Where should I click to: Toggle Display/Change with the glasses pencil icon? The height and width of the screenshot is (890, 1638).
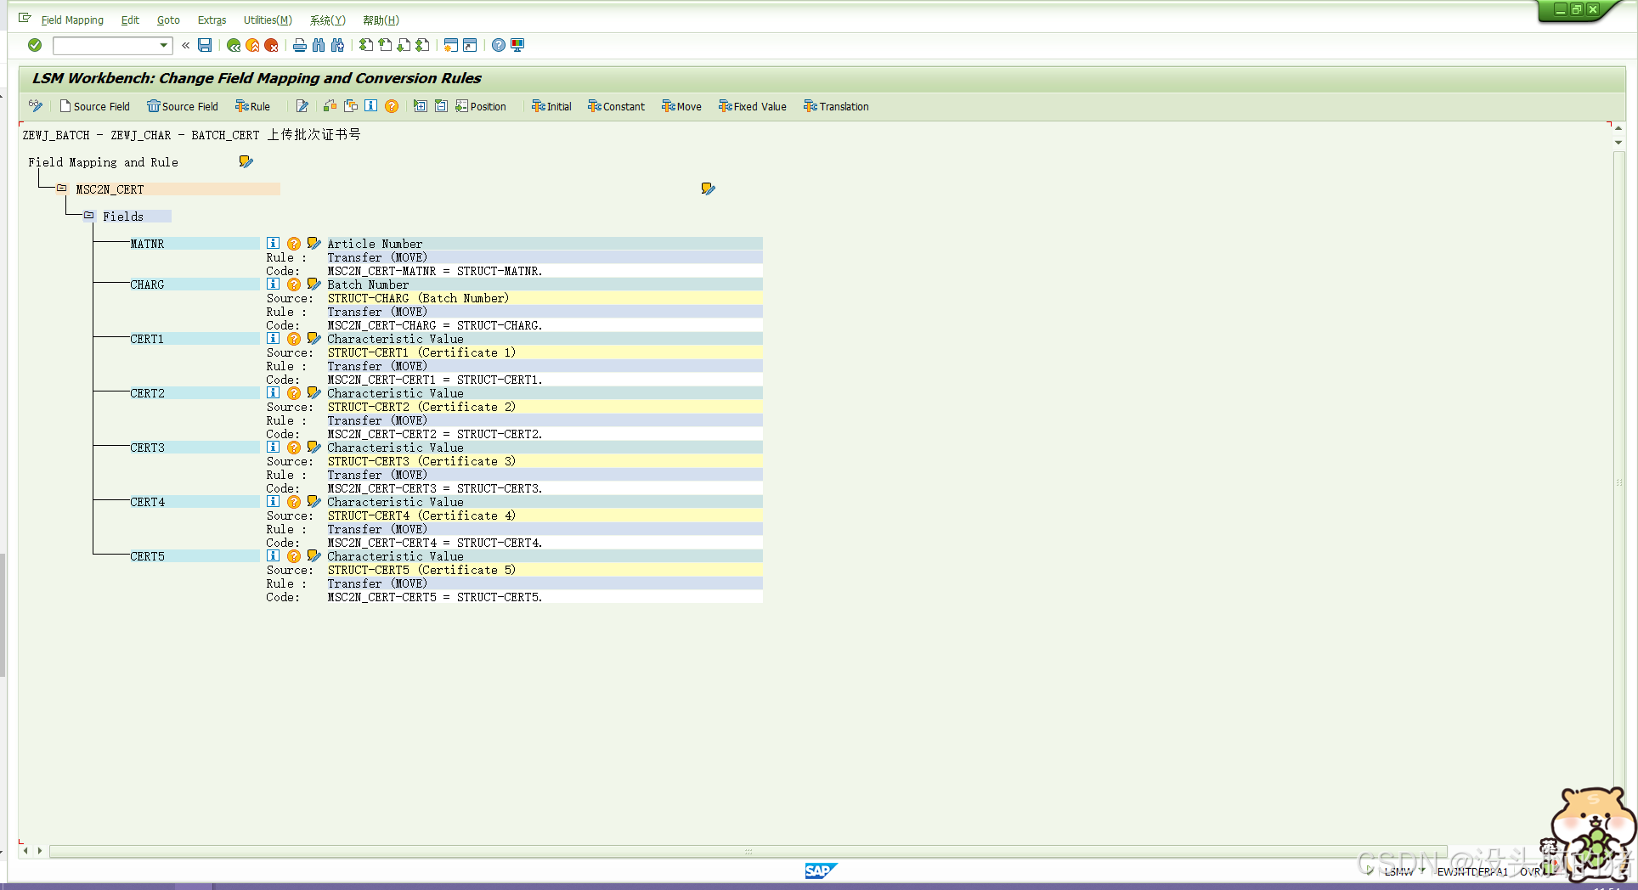point(36,106)
